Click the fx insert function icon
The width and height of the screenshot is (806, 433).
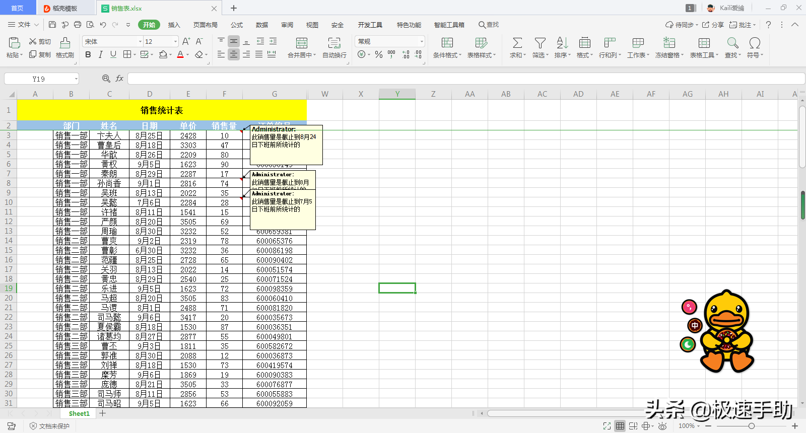tap(119, 79)
